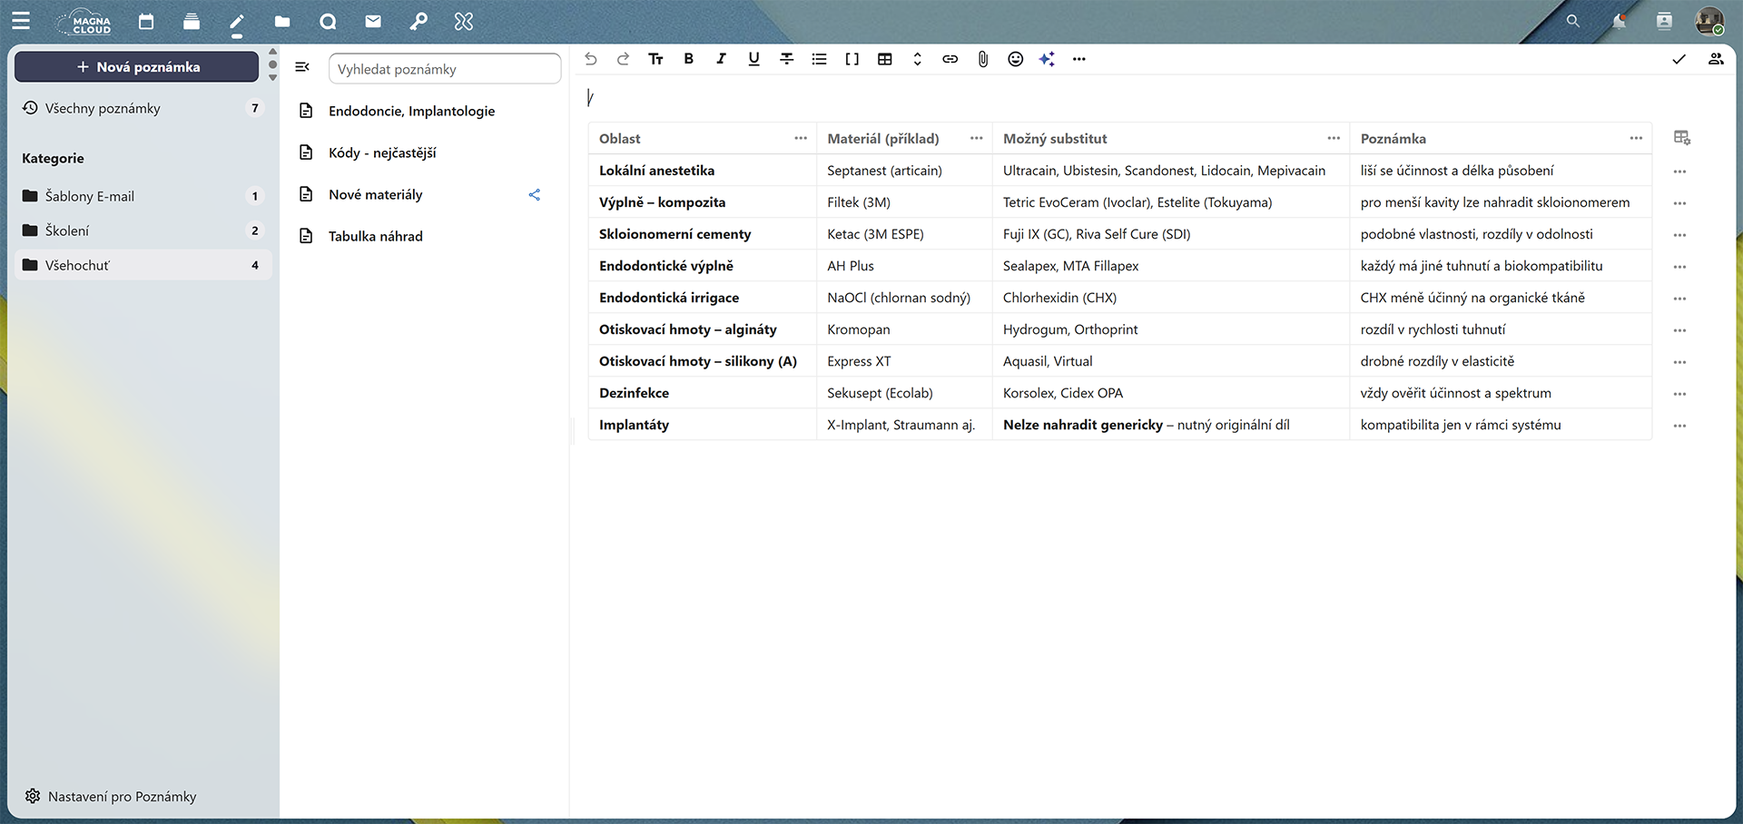Click the attachment paperclip icon
The height and width of the screenshot is (824, 1743).
pyautogui.click(x=982, y=59)
